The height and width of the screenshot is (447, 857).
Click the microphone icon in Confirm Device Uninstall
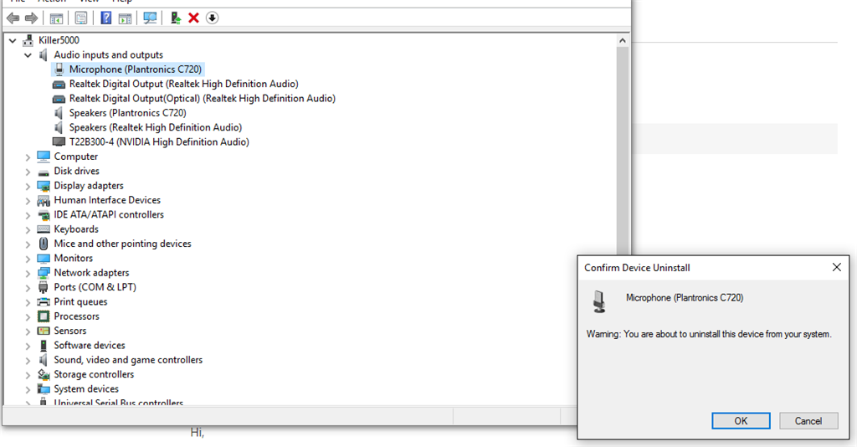[599, 301]
